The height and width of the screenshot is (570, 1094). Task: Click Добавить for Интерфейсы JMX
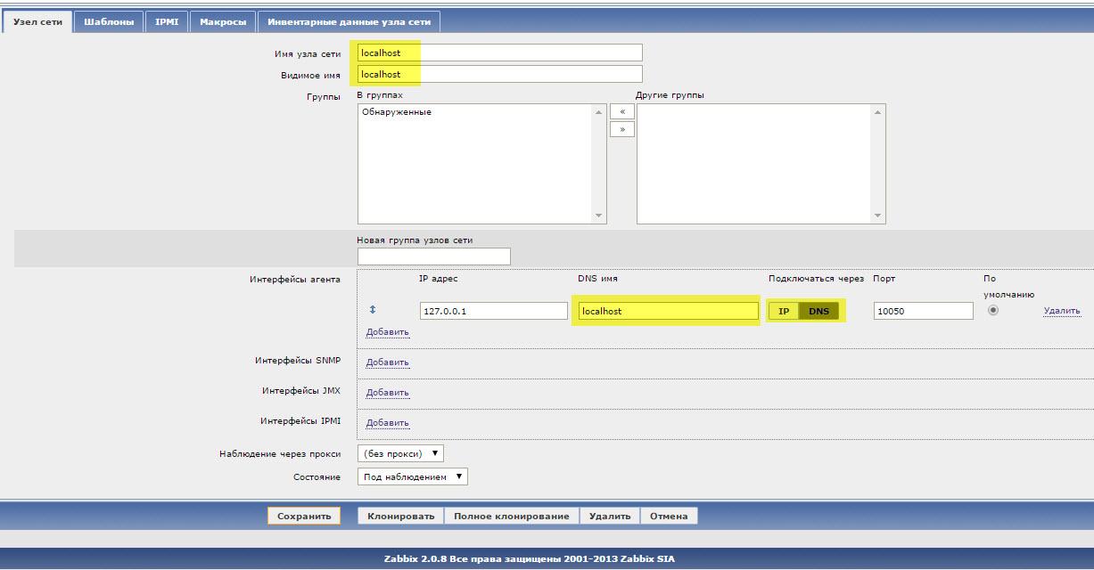coord(387,393)
